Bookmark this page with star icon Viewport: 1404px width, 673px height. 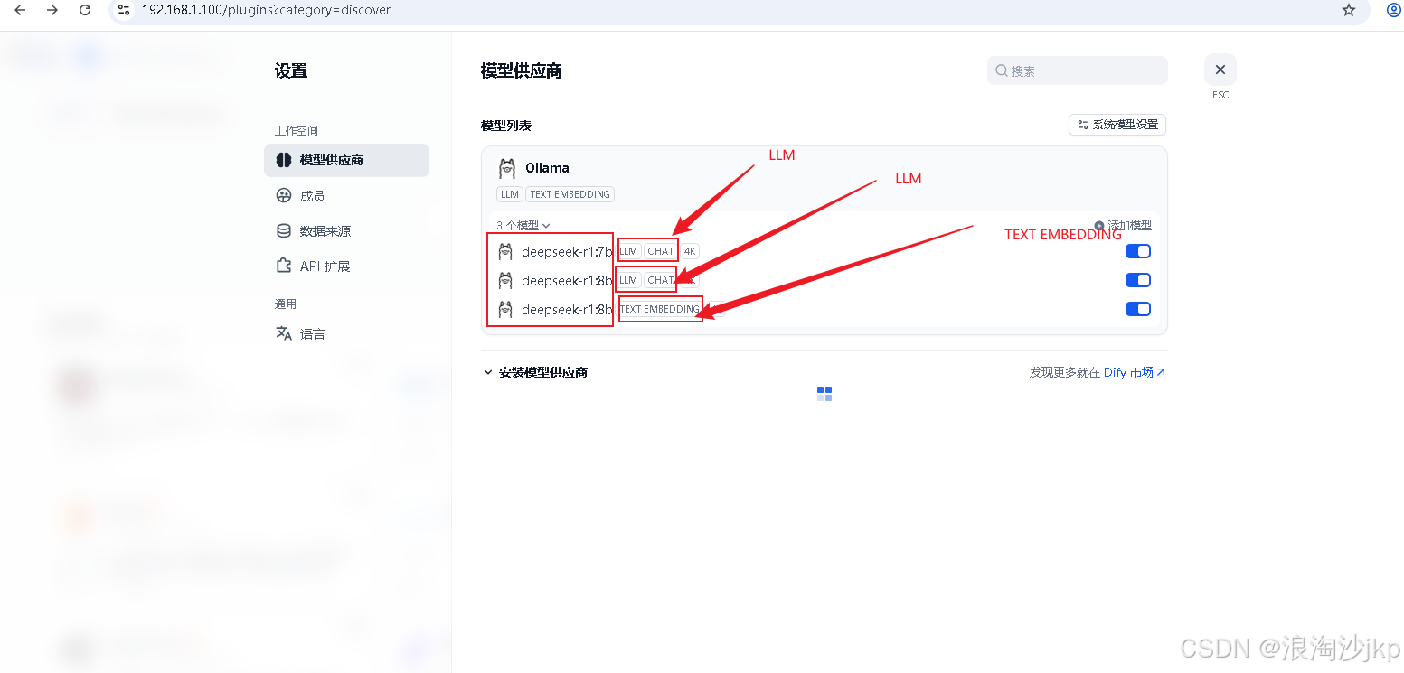tap(1349, 10)
